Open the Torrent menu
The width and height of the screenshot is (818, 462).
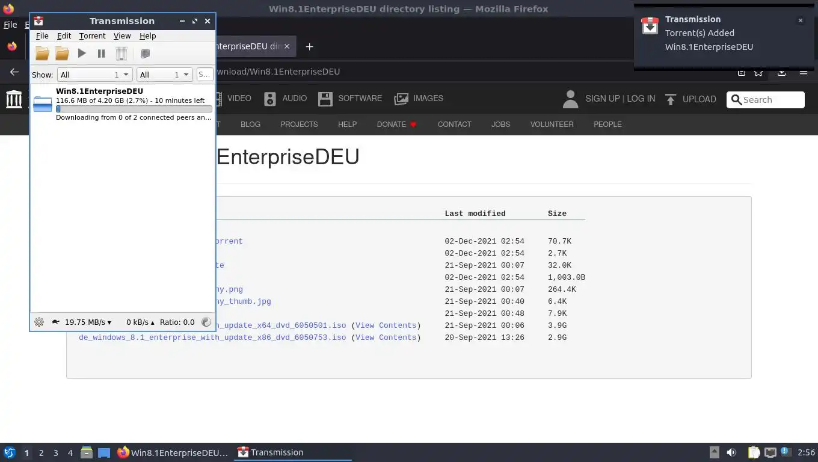[92, 36]
